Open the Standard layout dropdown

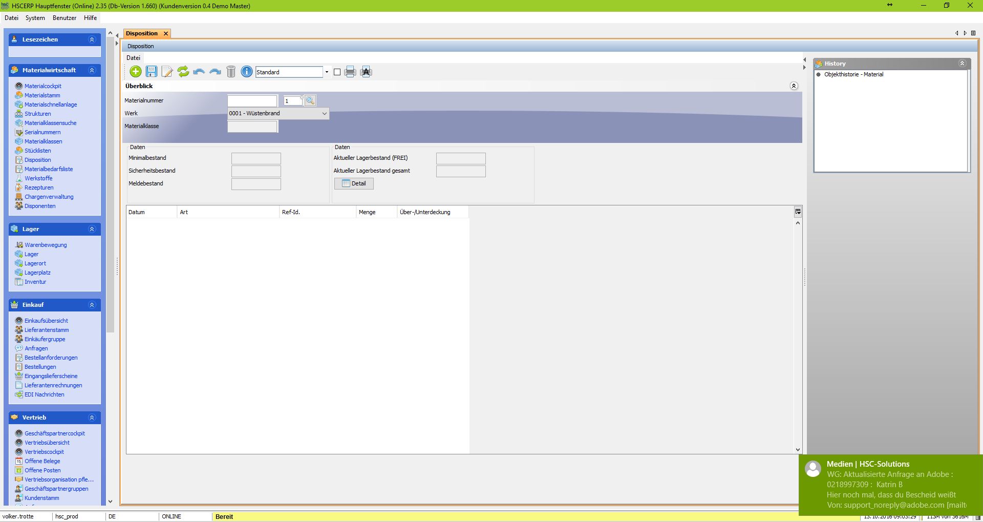(327, 72)
